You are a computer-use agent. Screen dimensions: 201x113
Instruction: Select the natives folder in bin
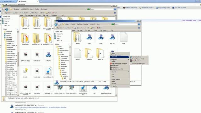click(78, 38)
